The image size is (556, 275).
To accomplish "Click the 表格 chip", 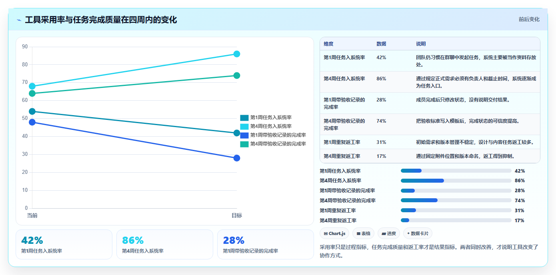I will point(363,233).
